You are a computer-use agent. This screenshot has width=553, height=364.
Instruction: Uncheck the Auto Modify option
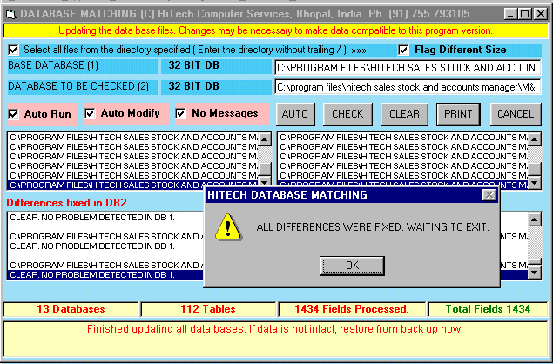coord(90,113)
